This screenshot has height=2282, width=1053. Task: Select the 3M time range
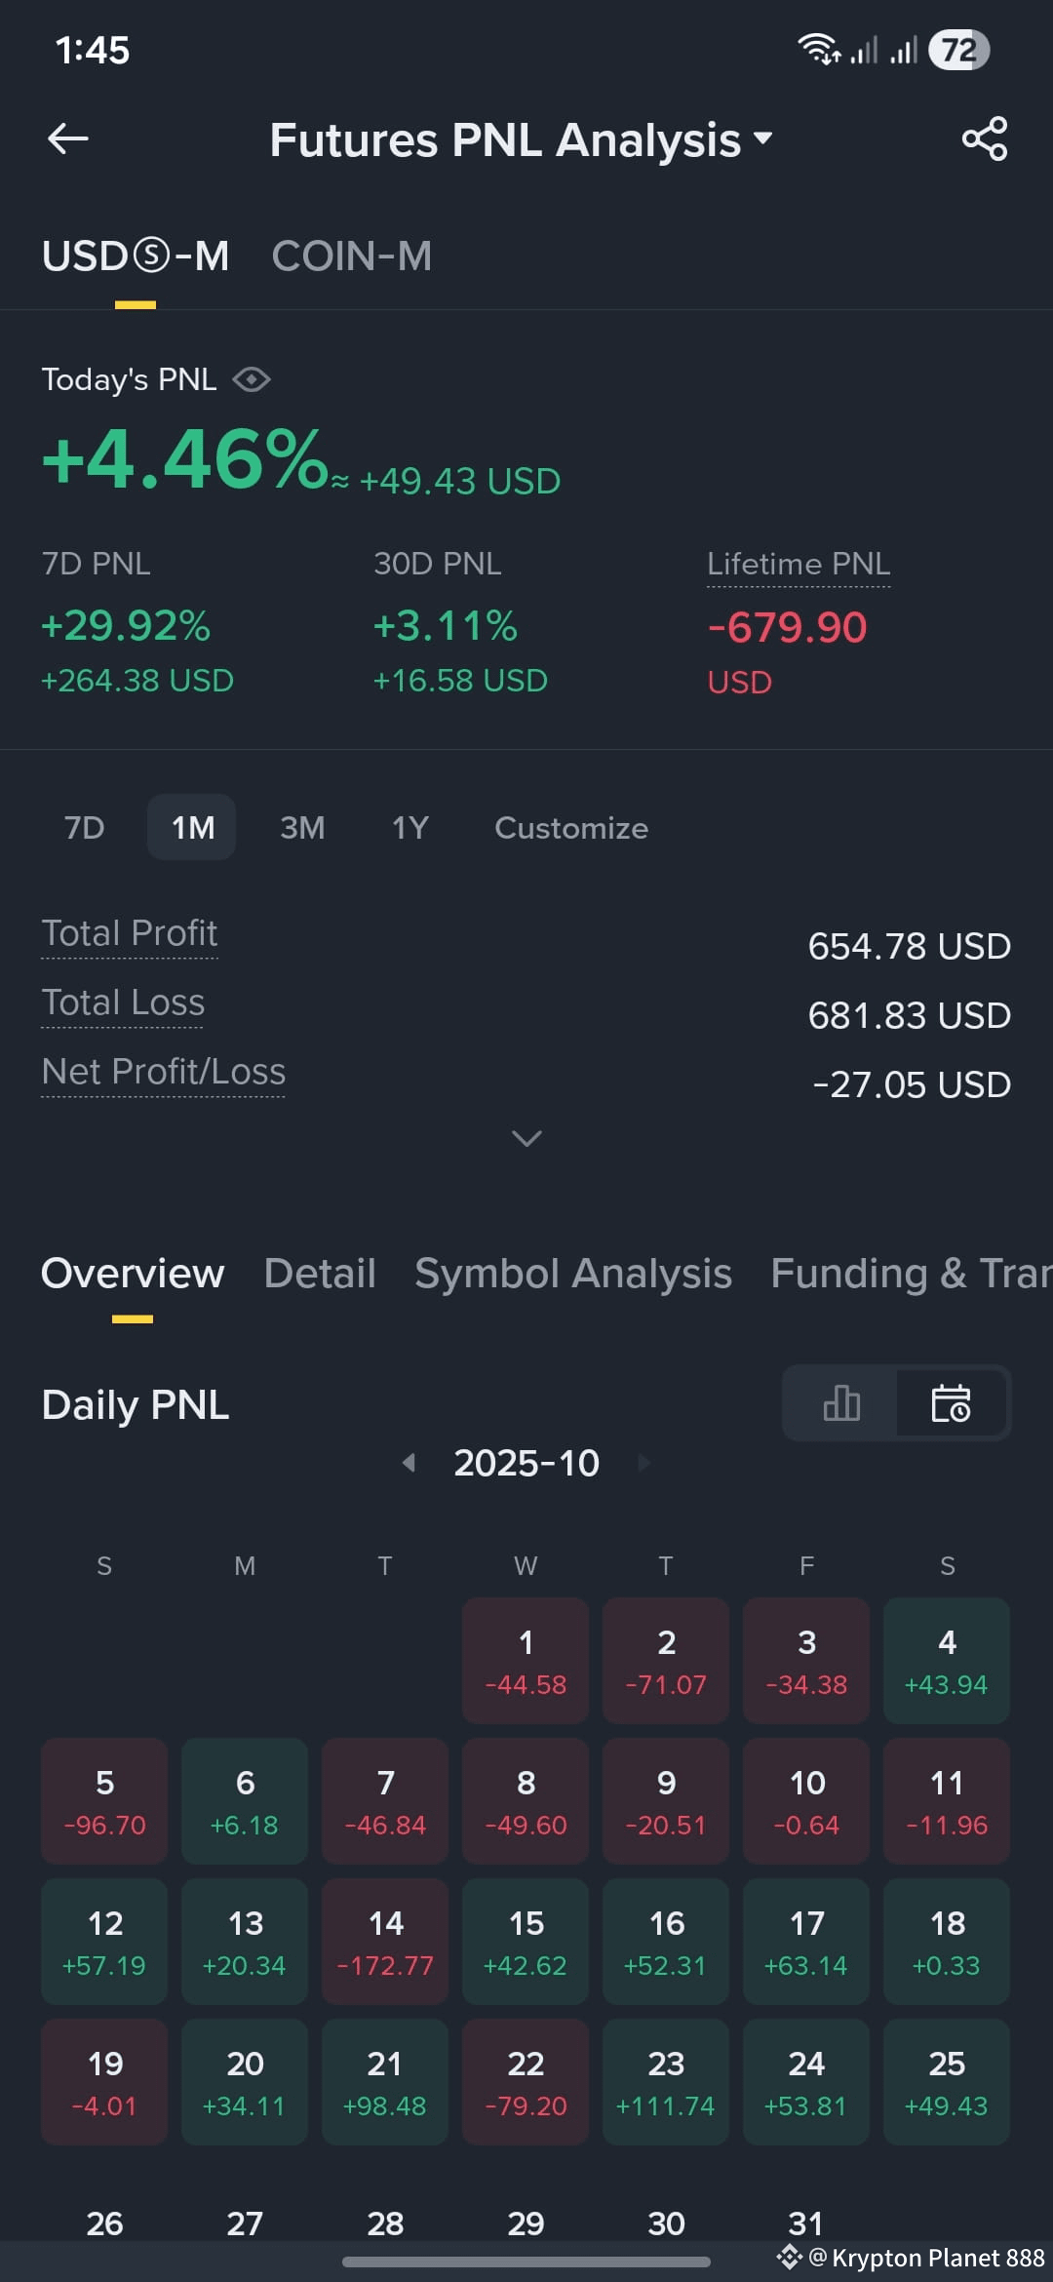click(302, 827)
